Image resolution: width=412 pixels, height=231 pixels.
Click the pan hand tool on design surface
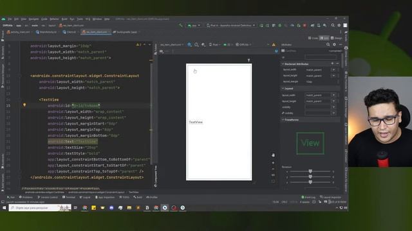coord(273,155)
